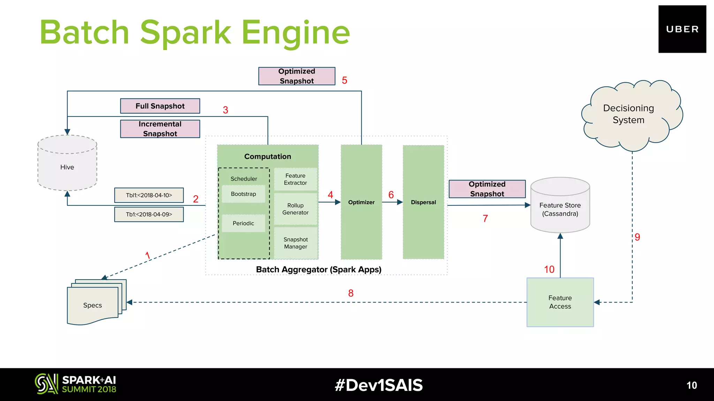Image resolution: width=714 pixels, height=401 pixels.
Task: Select the Feature Access box
Action: 560,302
